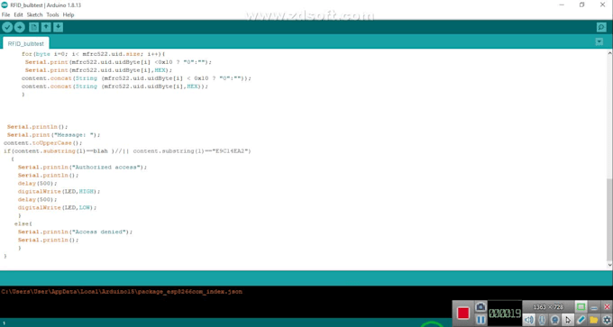613x327 pixels.
Task: Click the Arduino window title bar icon
Action: [x=5, y=5]
